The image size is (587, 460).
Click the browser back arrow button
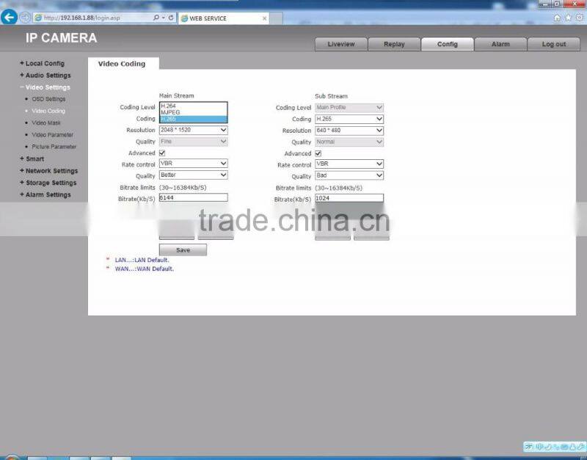pos(9,18)
